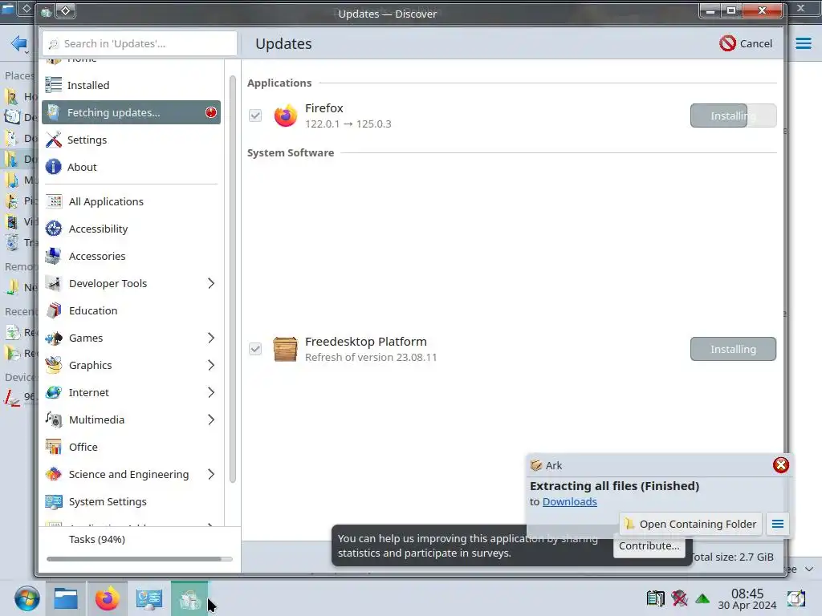This screenshot has width=822, height=616.
Task: Click the Science and Engineering icon
Action: [54, 474]
